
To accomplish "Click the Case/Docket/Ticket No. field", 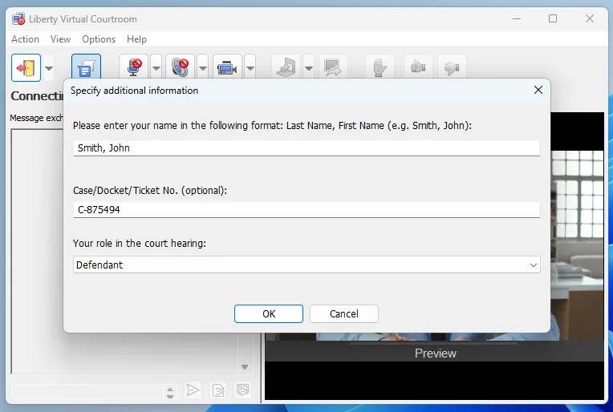I will click(x=306, y=210).
